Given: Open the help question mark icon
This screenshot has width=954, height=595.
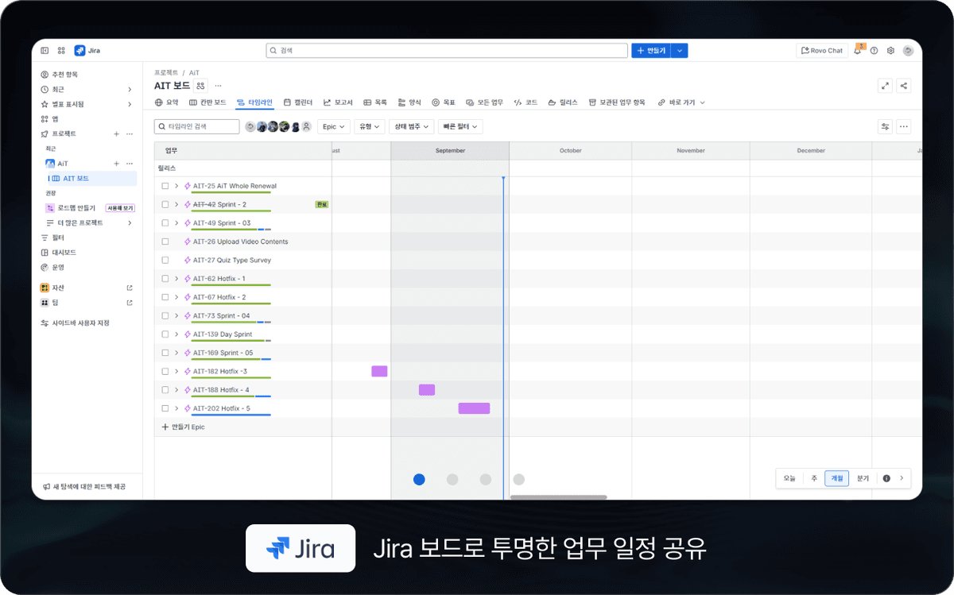Looking at the screenshot, I should click(874, 51).
